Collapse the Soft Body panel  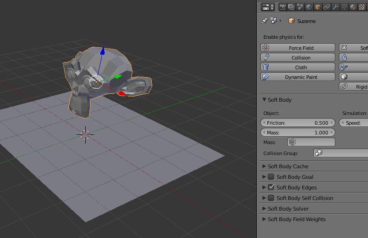coord(264,100)
